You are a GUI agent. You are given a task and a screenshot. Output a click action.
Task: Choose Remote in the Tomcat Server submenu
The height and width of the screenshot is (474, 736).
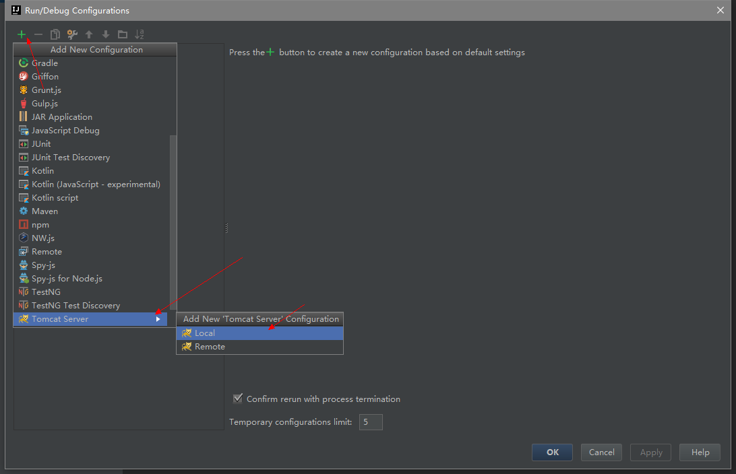259,347
